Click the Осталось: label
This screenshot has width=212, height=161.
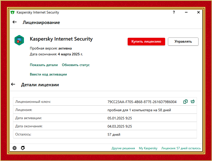pos(23,134)
